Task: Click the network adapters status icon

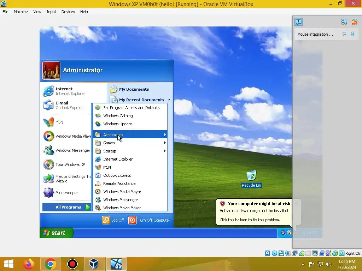Action: click(x=294, y=253)
